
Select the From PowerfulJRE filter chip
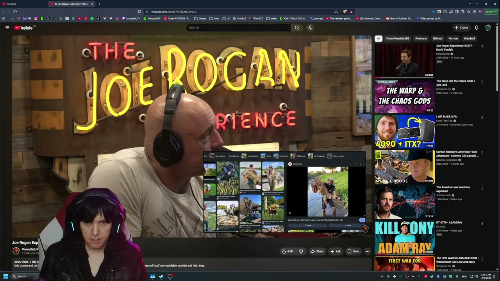pyautogui.click(x=398, y=39)
